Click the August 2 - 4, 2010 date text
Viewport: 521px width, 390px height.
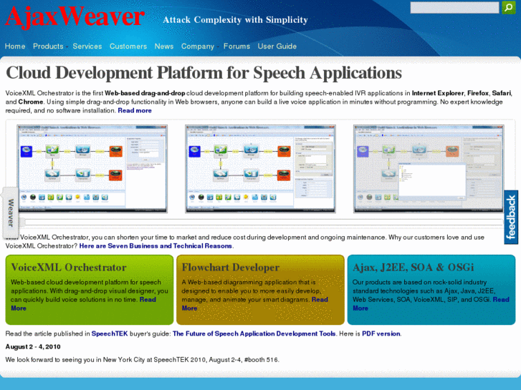pos(33,347)
